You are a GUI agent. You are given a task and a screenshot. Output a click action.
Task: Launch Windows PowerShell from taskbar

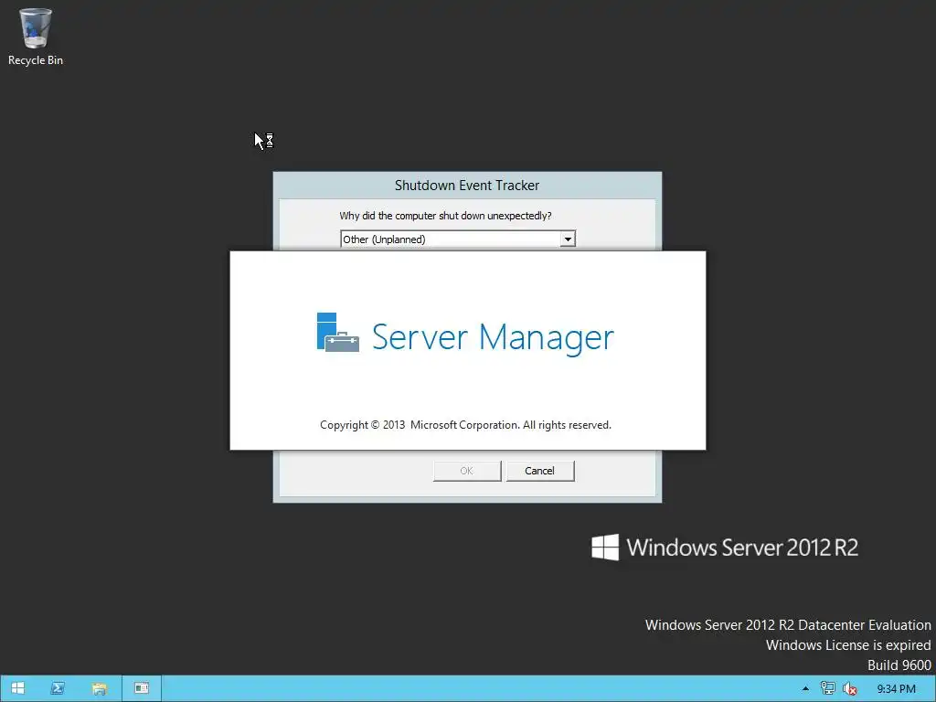[58, 688]
